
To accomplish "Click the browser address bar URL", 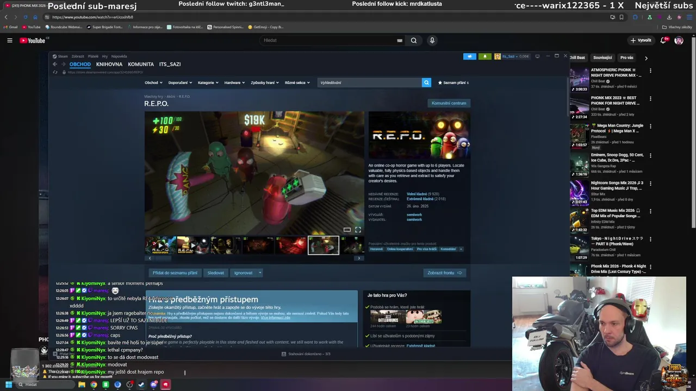I will pos(92,17).
